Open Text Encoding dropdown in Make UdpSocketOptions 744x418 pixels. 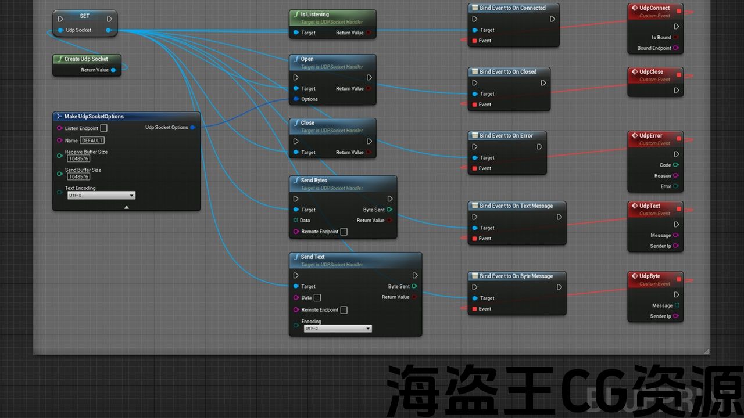[x=101, y=196]
